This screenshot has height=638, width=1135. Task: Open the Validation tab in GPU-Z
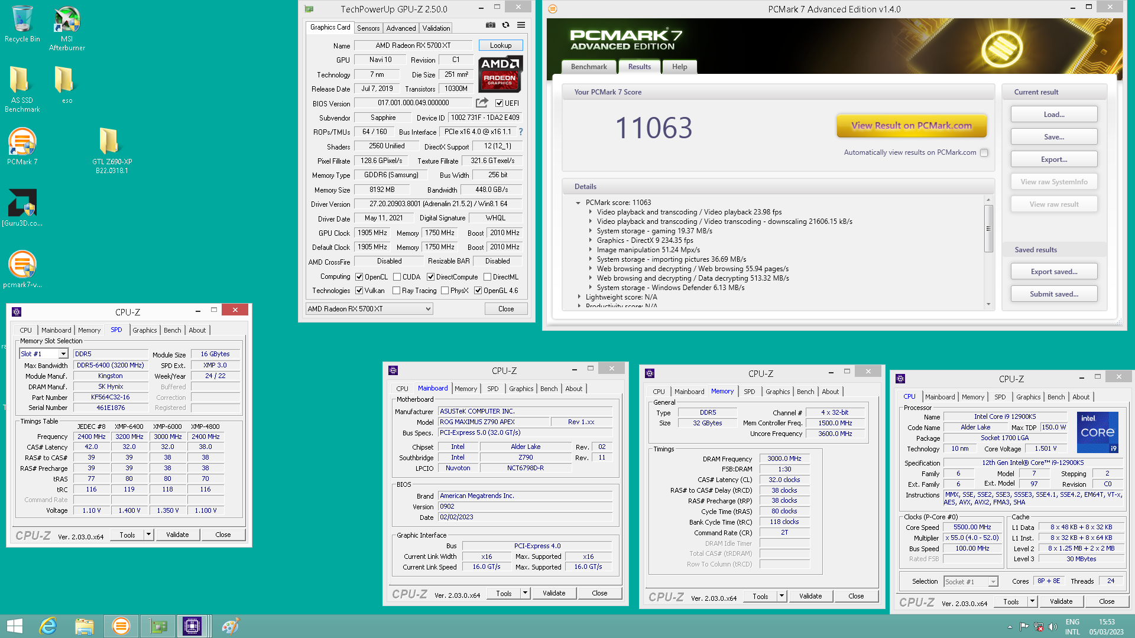(436, 28)
